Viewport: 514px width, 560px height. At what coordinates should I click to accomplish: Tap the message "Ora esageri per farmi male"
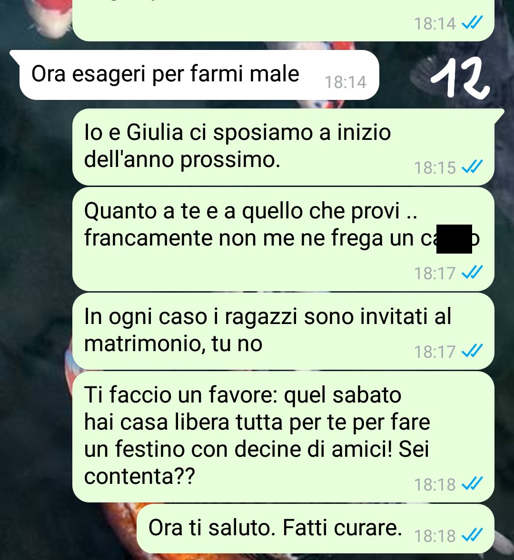(x=199, y=75)
